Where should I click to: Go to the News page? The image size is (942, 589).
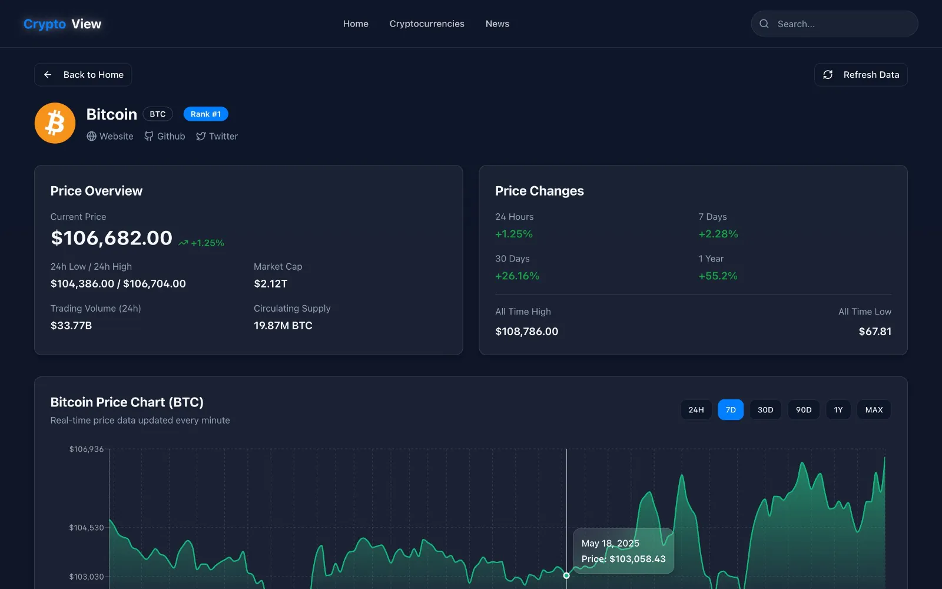tap(497, 24)
